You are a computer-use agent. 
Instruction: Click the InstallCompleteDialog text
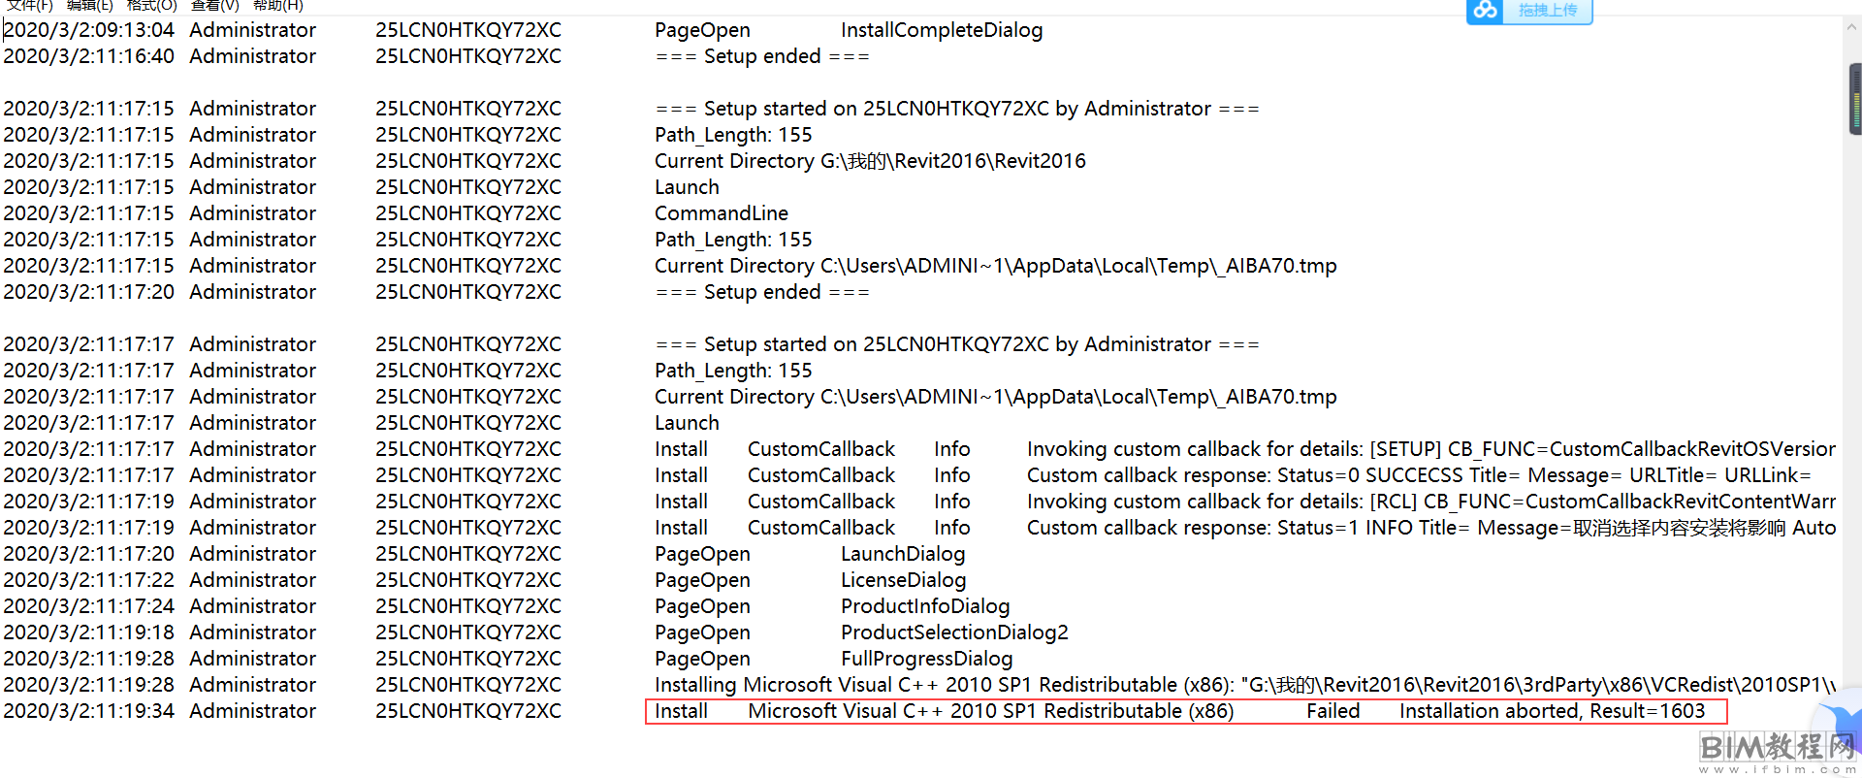pyautogui.click(x=942, y=30)
